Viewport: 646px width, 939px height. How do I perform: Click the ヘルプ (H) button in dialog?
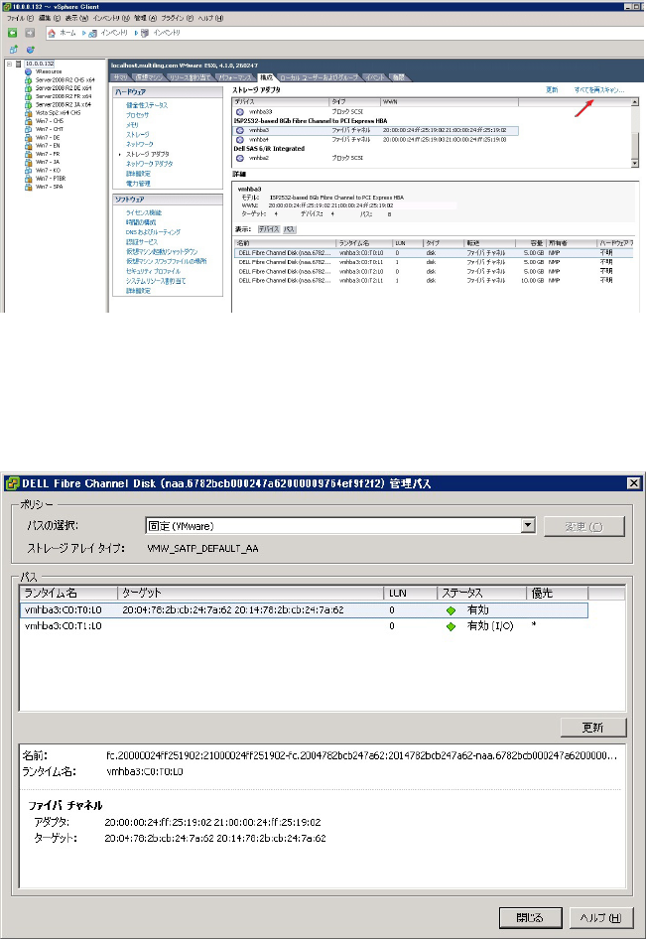[x=599, y=917]
